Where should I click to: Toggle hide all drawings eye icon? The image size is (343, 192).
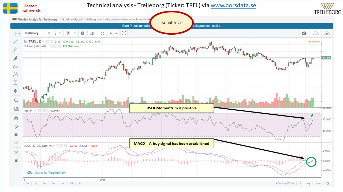16,143
